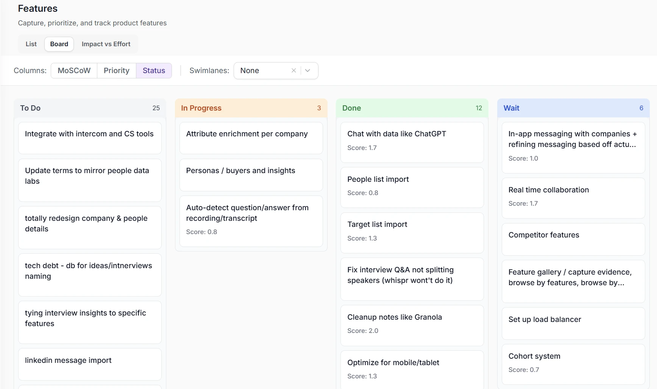Click the Wait count 6

641,108
